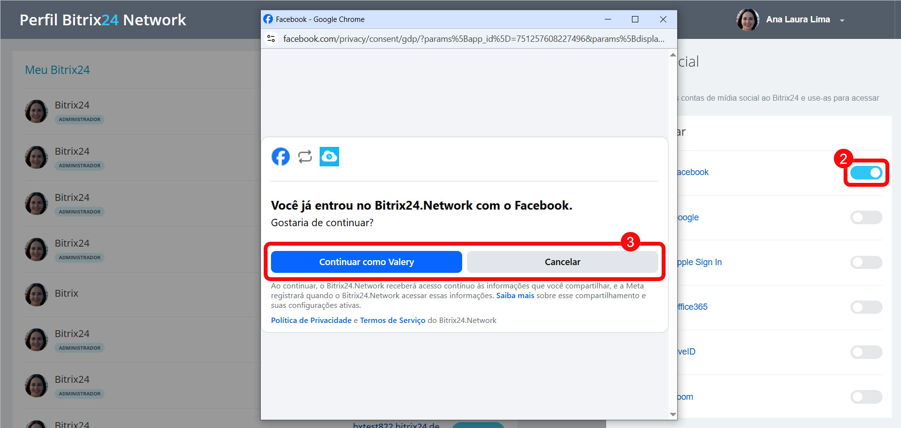Enable the Apple Sign In toggle
This screenshot has height=428, width=901.
[x=866, y=262]
